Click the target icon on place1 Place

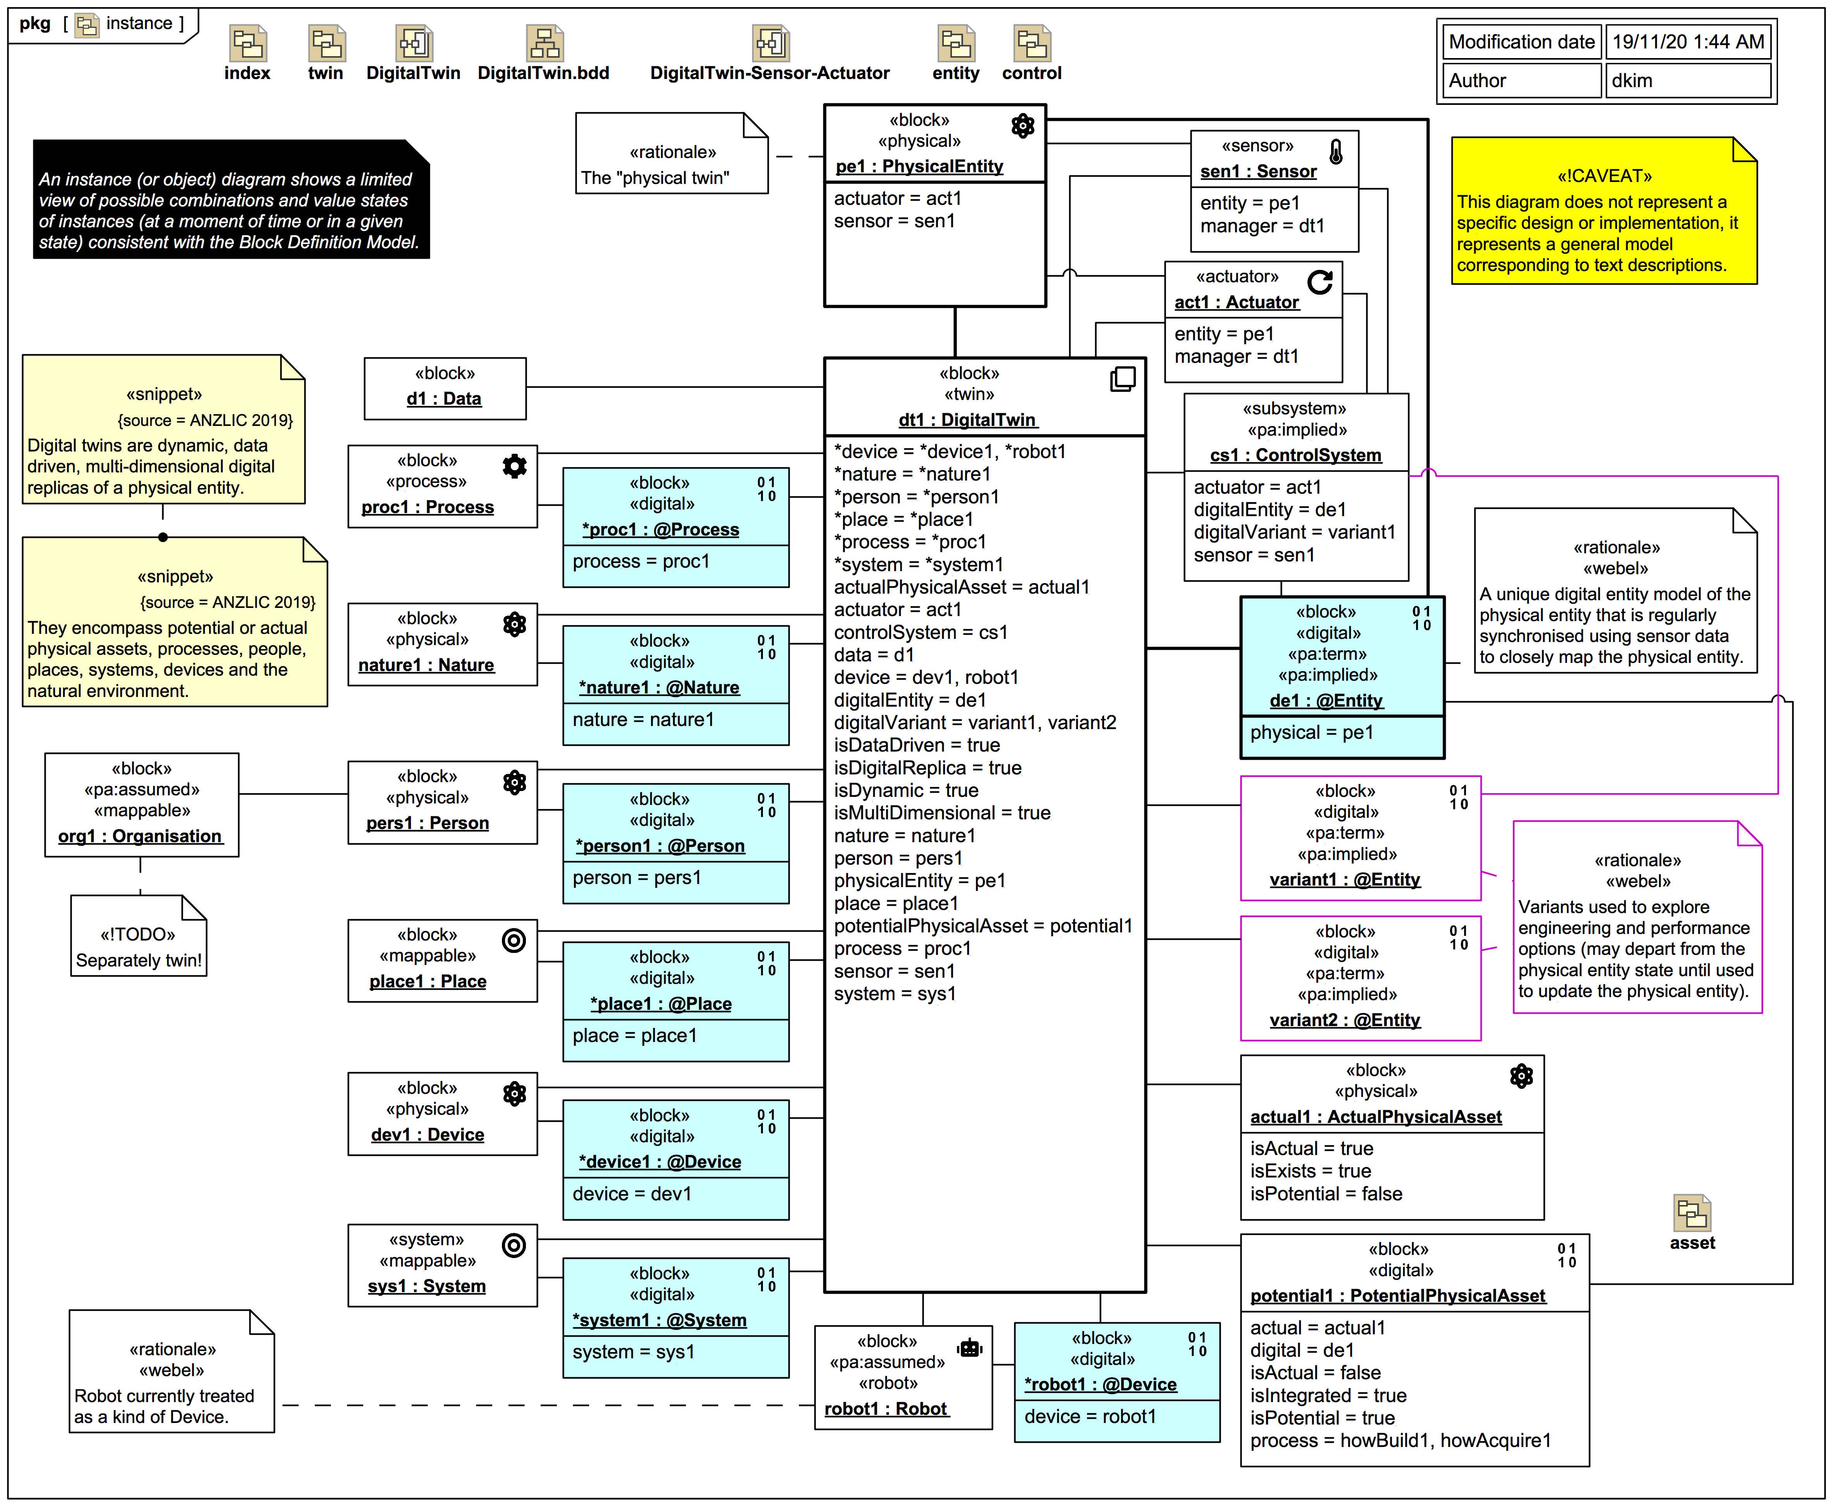pos(514,940)
